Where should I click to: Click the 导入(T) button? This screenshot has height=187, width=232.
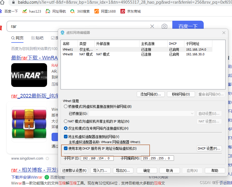100,171
